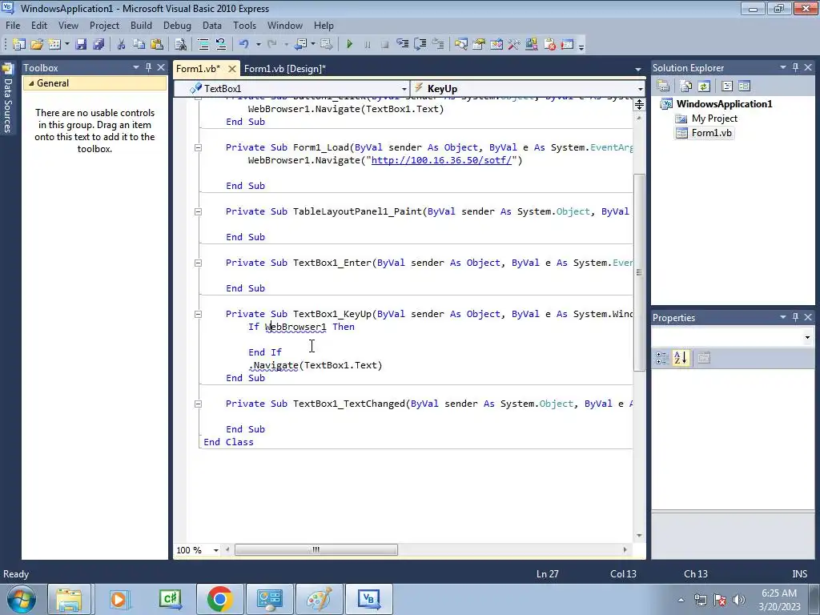Close the Form1.vb* code tab

[x=232, y=69]
